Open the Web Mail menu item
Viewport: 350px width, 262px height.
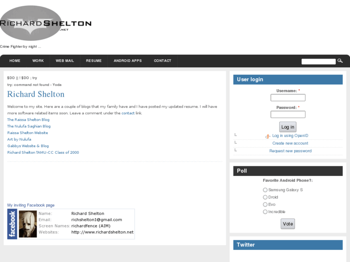point(65,61)
